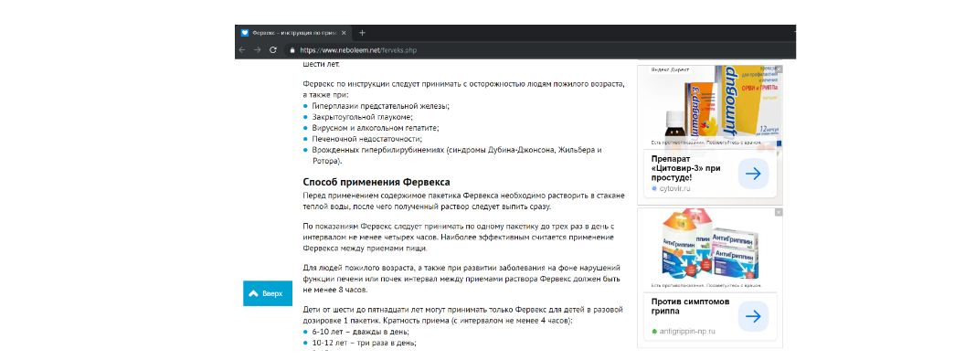Click the Против симптомов гриппа ad headline

tap(691, 306)
